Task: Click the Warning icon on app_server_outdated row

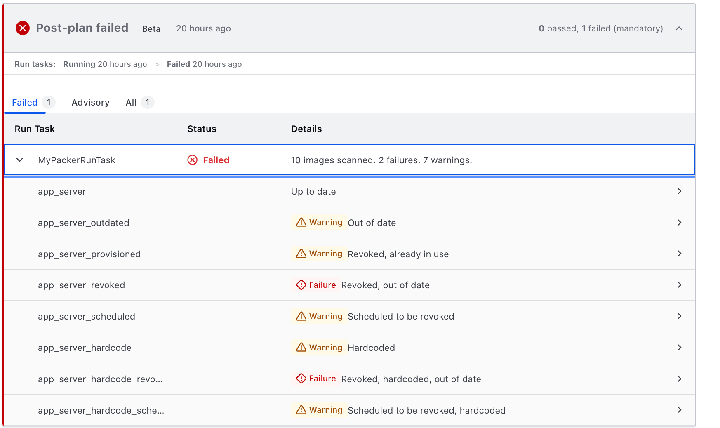Action: [x=301, y=222]
